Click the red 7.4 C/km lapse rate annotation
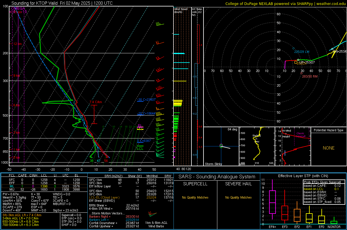347x230 pixels. tap(96, 102)
